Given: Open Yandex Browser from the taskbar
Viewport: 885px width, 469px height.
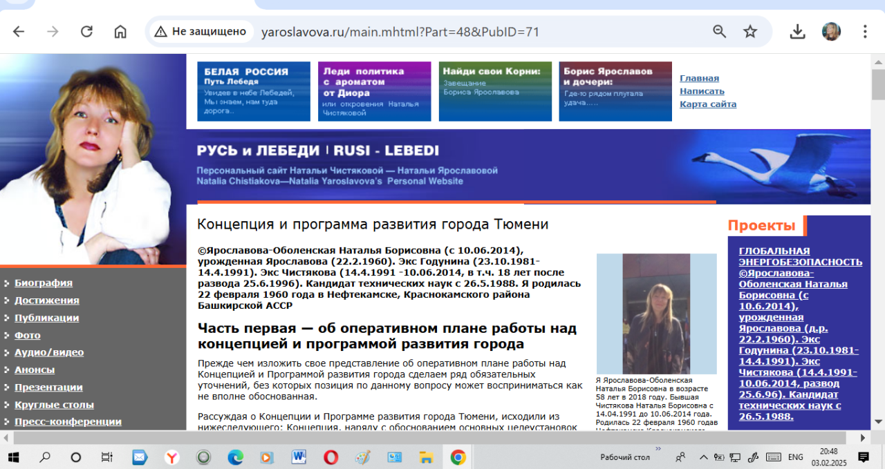Looking at the screenshot, I should pos(171,457).
